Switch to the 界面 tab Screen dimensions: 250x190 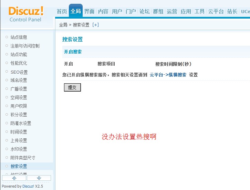pos(89,11)
